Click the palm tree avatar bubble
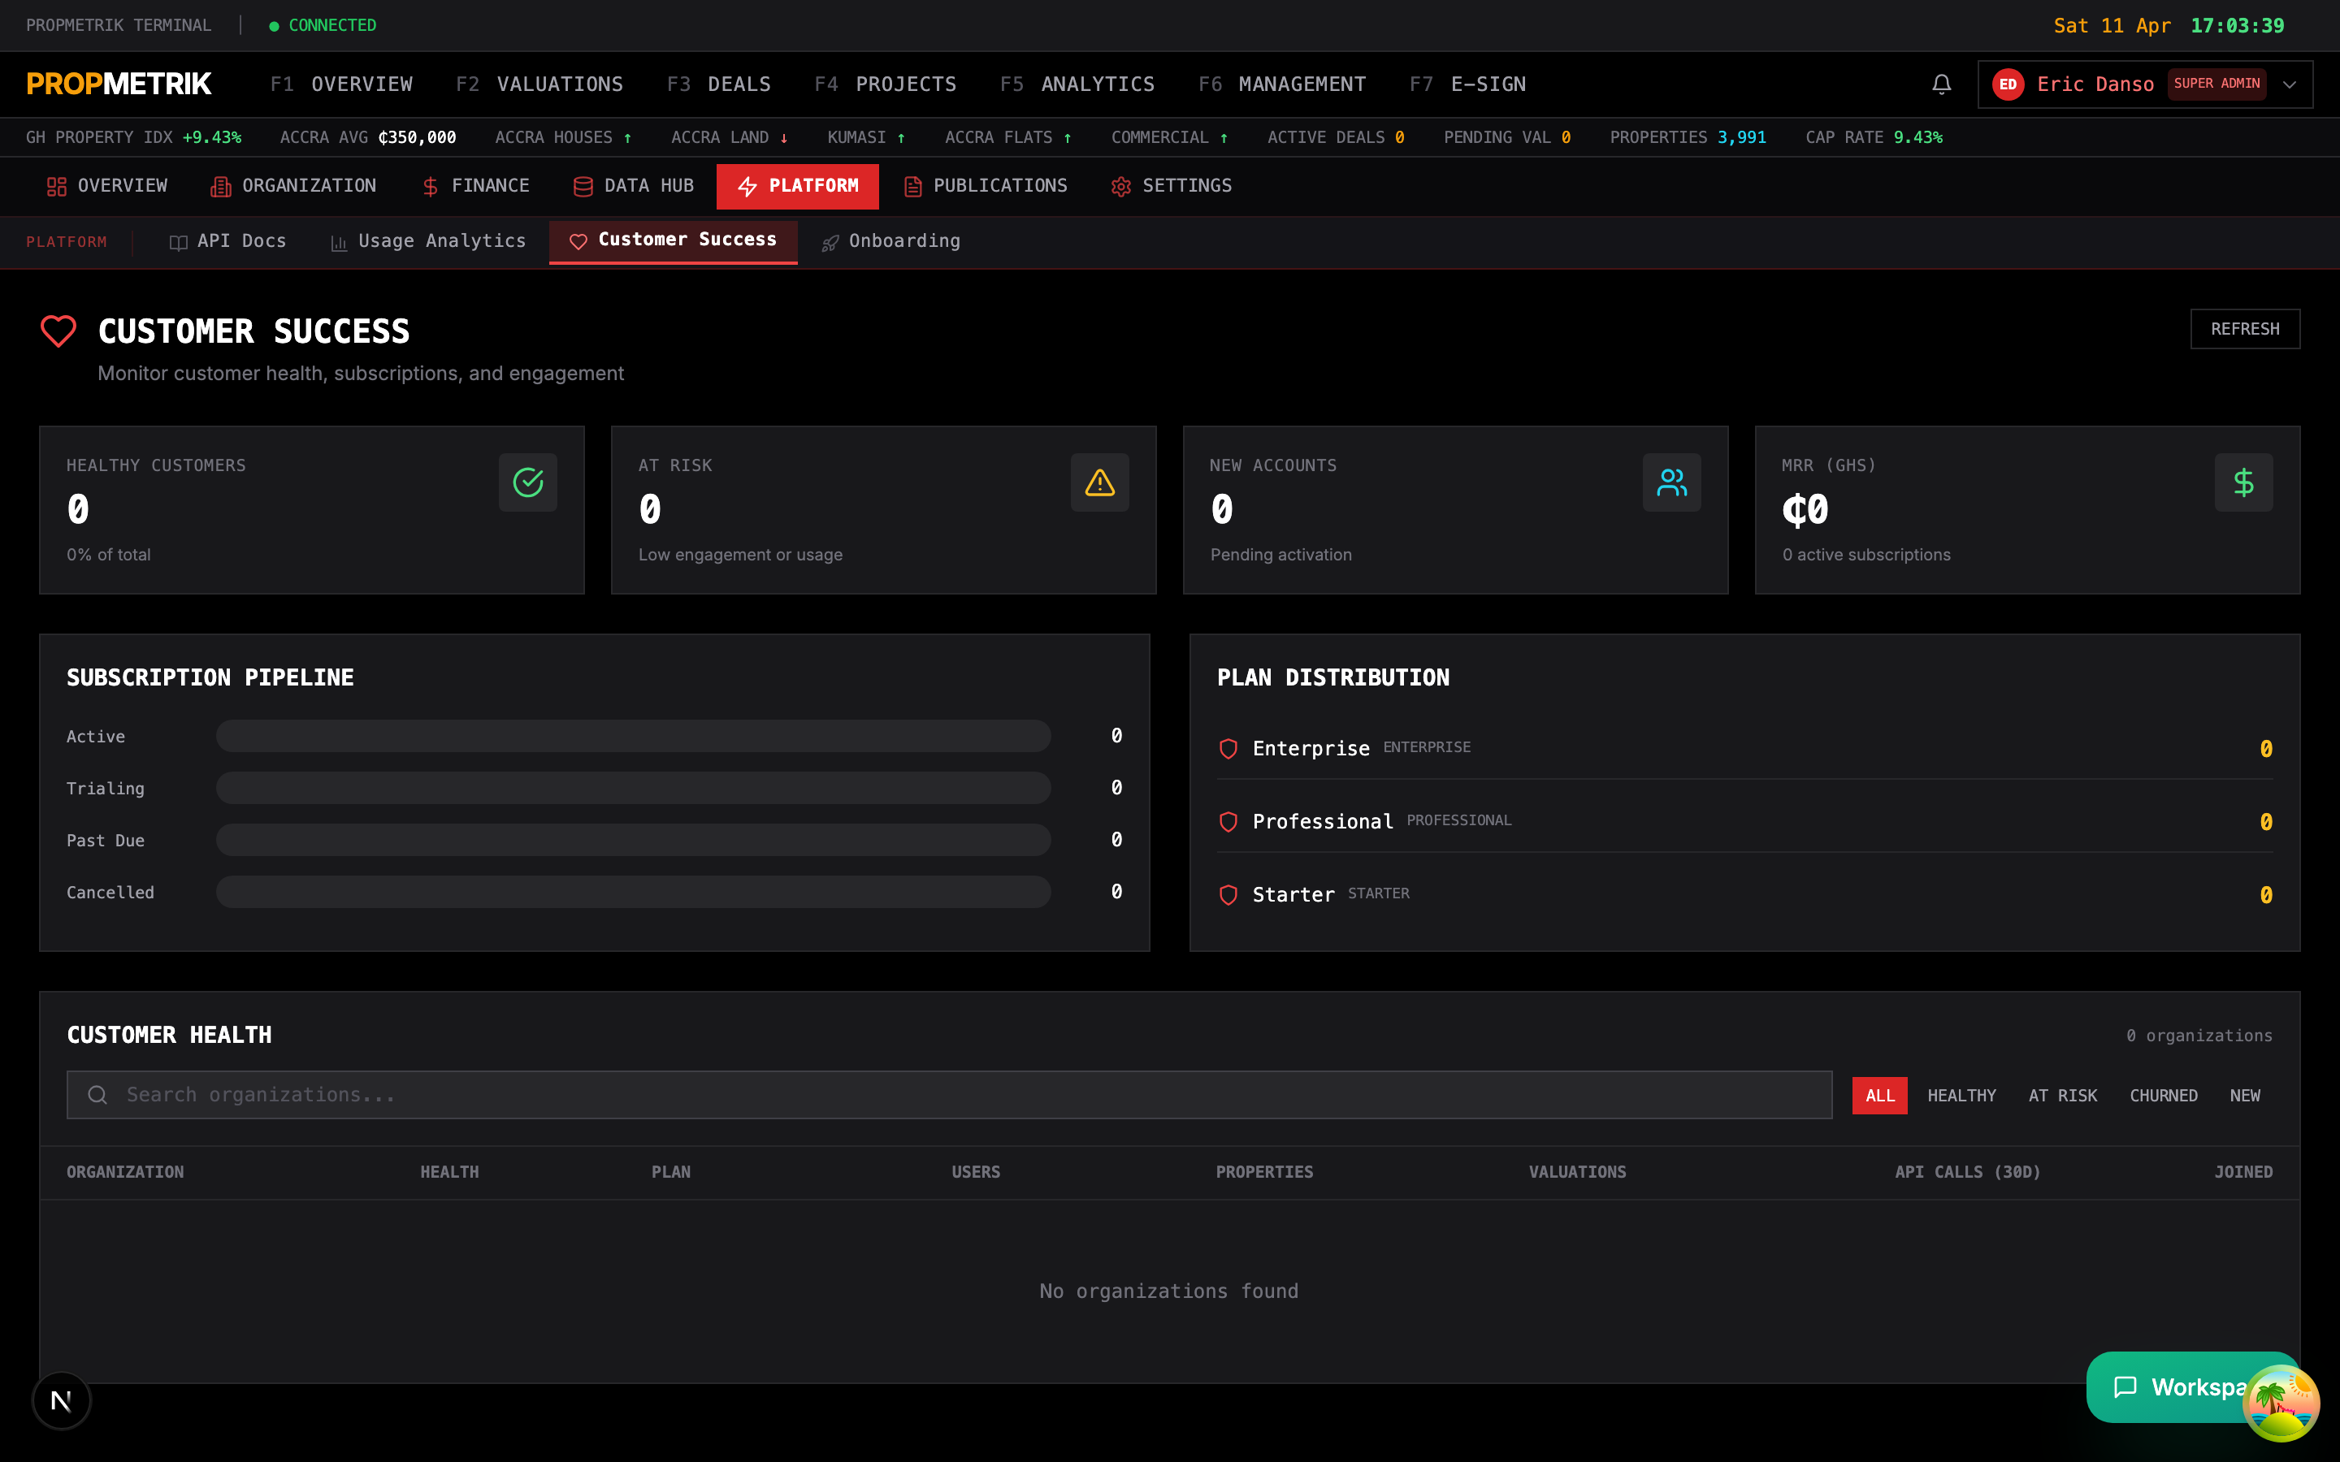 click(2280, 1403)
